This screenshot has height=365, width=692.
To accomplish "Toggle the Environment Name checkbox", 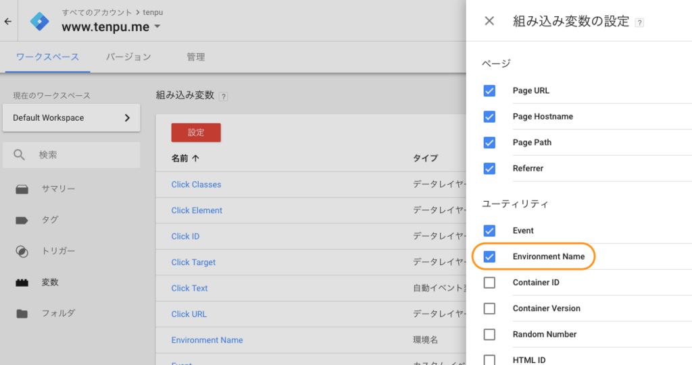I will (489, 256).
